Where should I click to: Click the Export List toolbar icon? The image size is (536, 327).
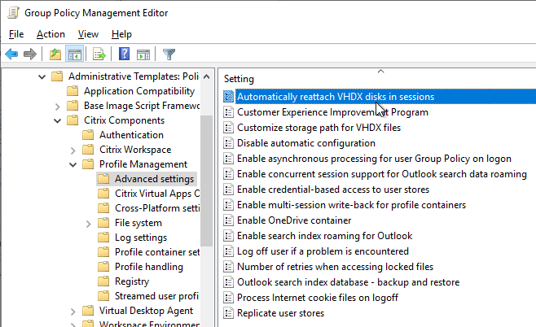[x=99, y=54]
